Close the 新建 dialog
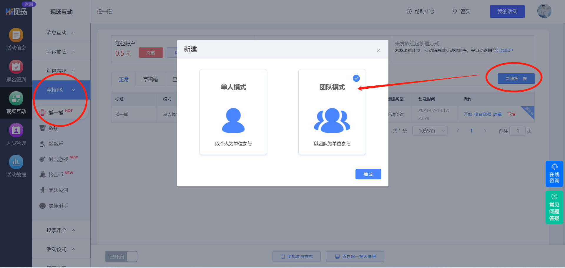 point(379,50)
